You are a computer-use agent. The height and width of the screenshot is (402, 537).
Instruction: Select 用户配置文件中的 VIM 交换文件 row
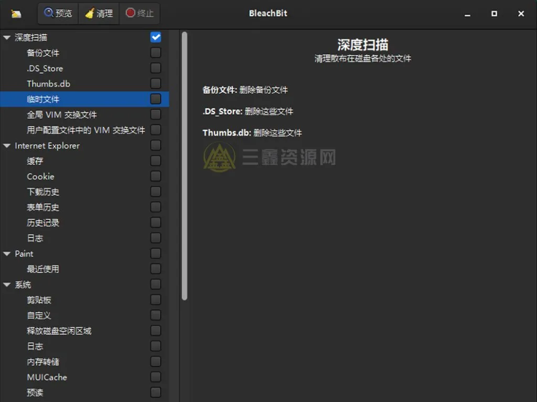click(84, 130)
